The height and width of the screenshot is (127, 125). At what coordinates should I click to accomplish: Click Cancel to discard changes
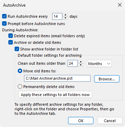[x=110, y=121]
